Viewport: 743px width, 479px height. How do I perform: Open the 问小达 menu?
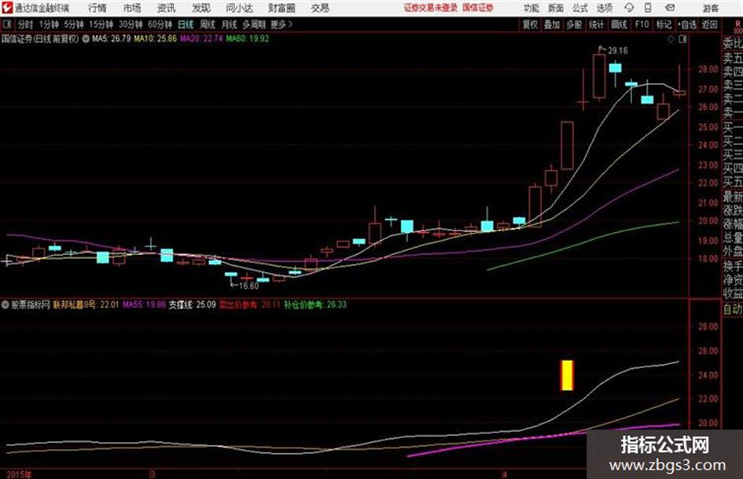click(239, 8)
